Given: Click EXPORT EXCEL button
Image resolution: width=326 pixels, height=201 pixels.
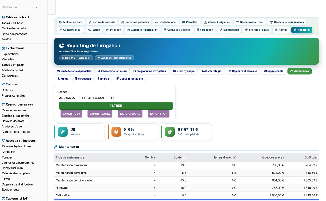Looking at the screenshot, I should click(x=100, y=114).
